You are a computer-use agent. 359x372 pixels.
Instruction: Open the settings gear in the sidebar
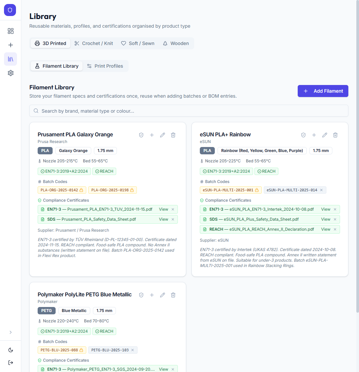[x=10, y=73]
